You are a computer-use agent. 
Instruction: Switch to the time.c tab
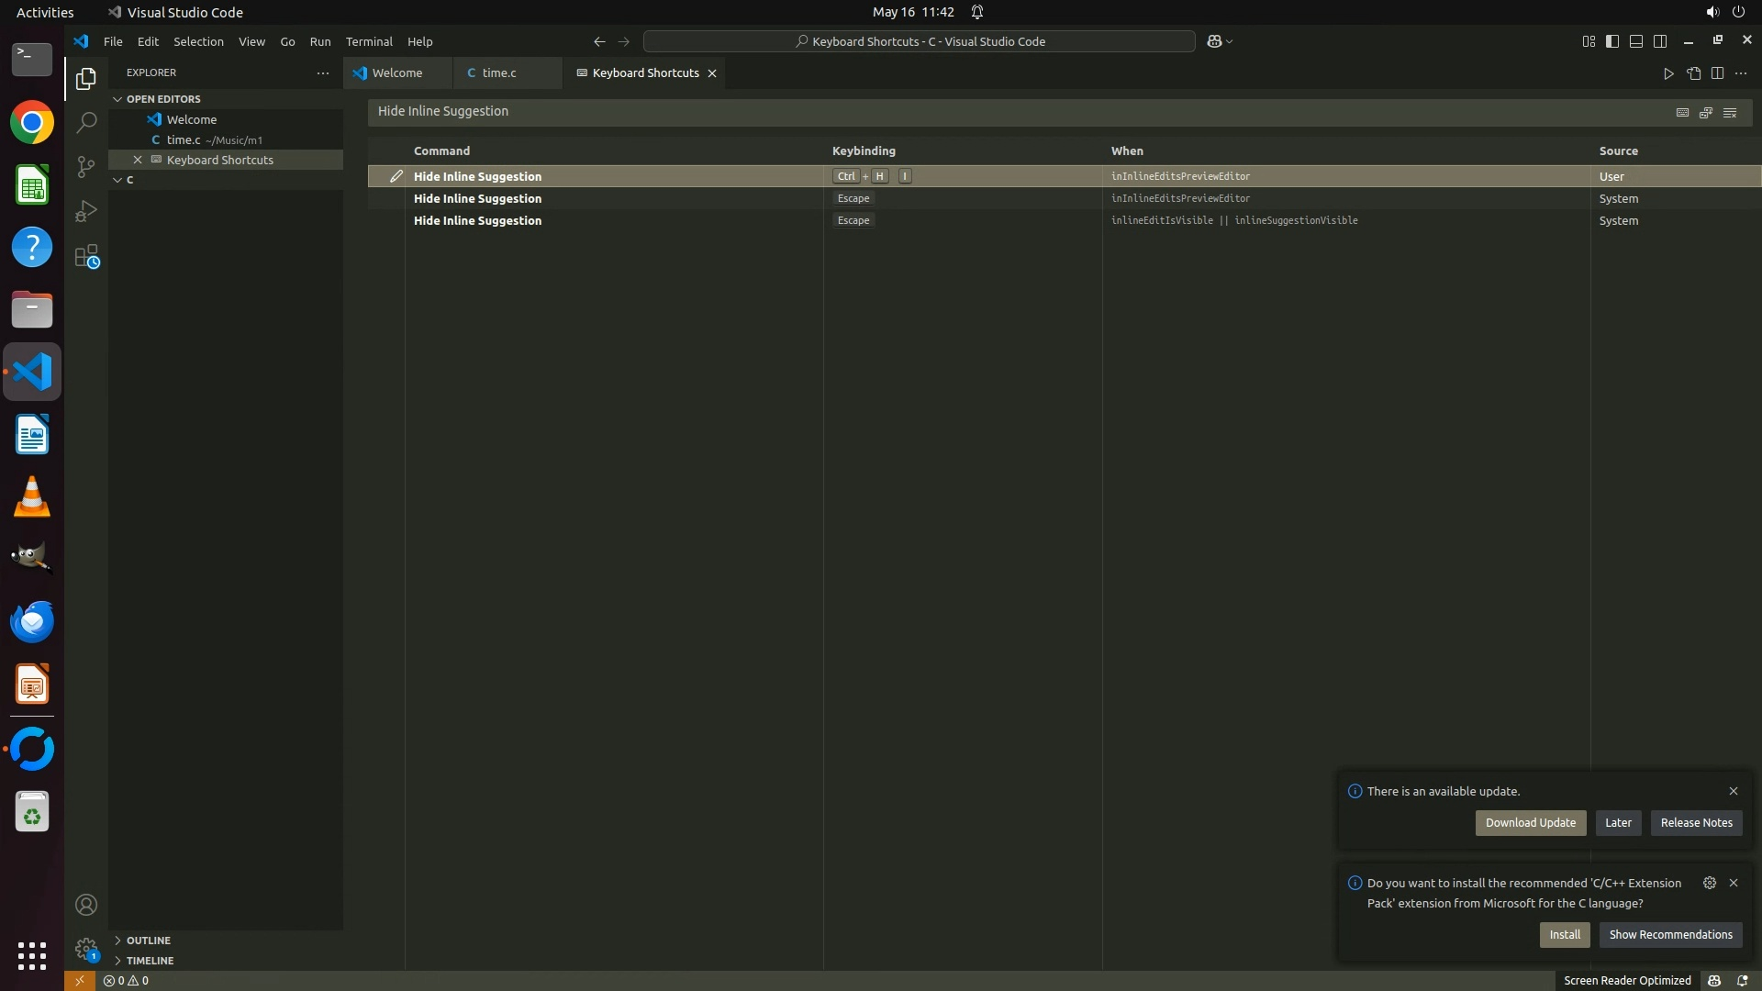[498, 72]
